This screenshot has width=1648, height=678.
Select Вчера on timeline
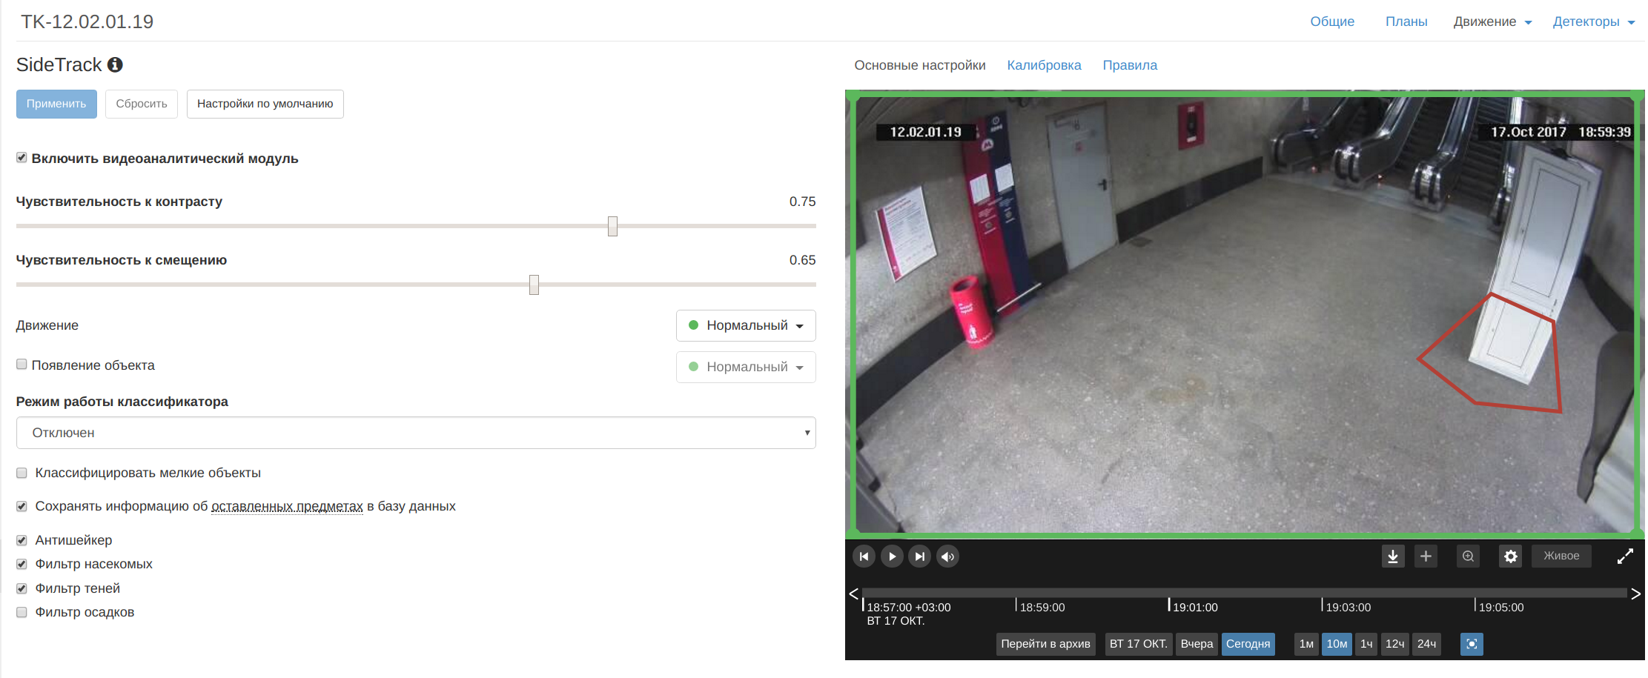(1197, 644)
